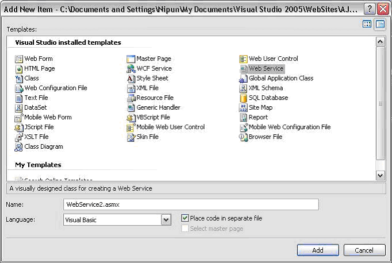This screenshot has height=263, width=392.
Task: Switch templates to small icons view
Action: click(x=381, y=24)
